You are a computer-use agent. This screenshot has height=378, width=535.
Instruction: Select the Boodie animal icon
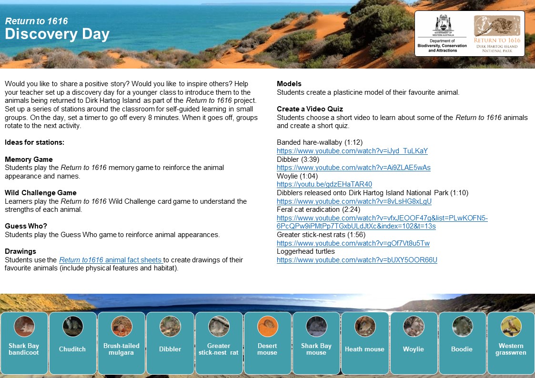(462, 326)
